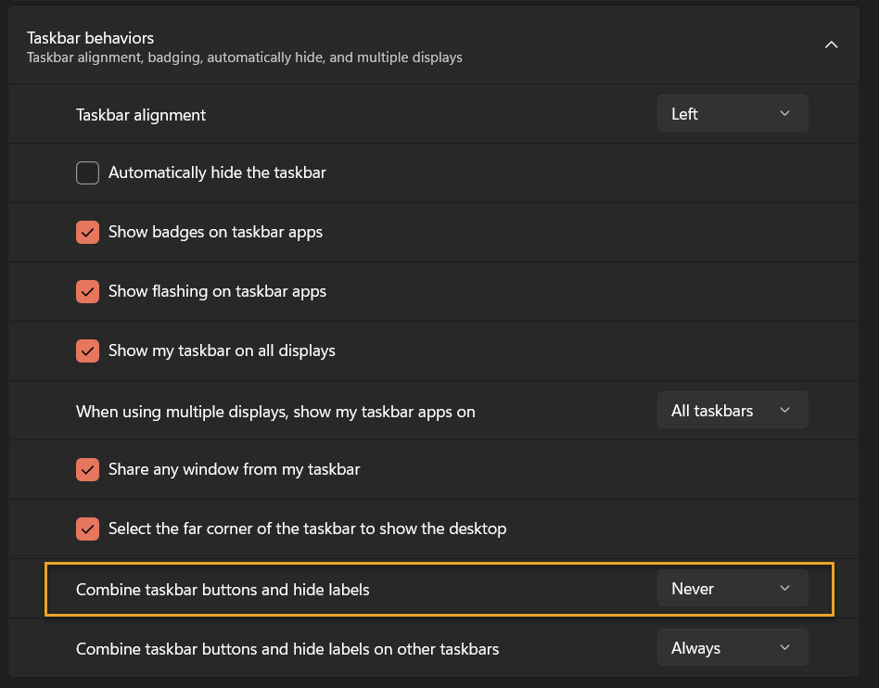Click the chevron arrow in All taskbars dropdown
Viewport: 879px width, 688px height.
click(784, 411)
